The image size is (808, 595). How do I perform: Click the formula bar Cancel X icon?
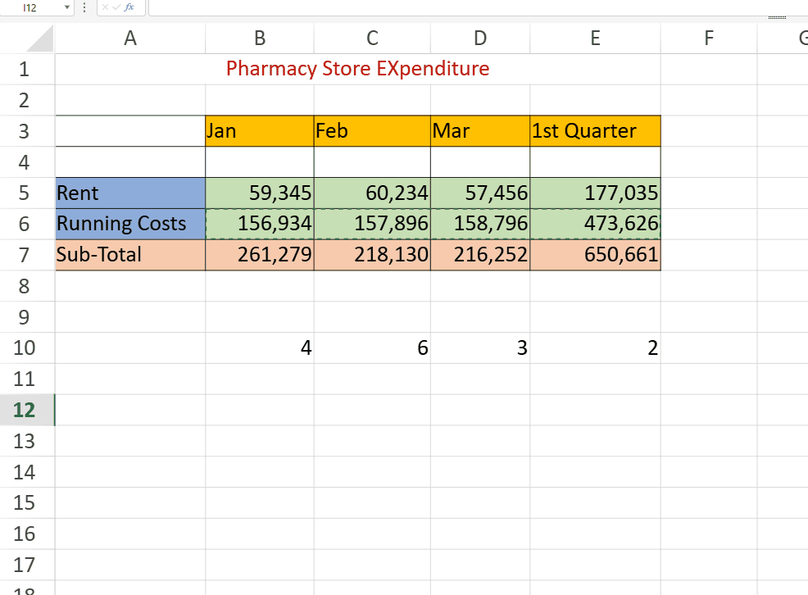pos(105,7)
